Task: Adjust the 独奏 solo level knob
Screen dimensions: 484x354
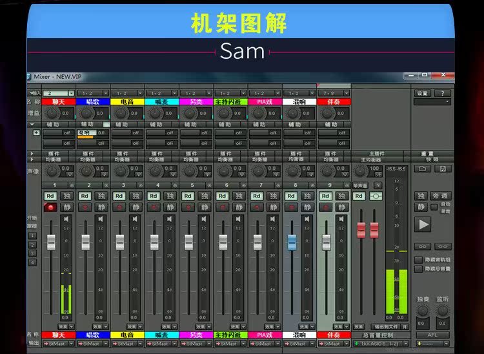Action: point(422,311)
